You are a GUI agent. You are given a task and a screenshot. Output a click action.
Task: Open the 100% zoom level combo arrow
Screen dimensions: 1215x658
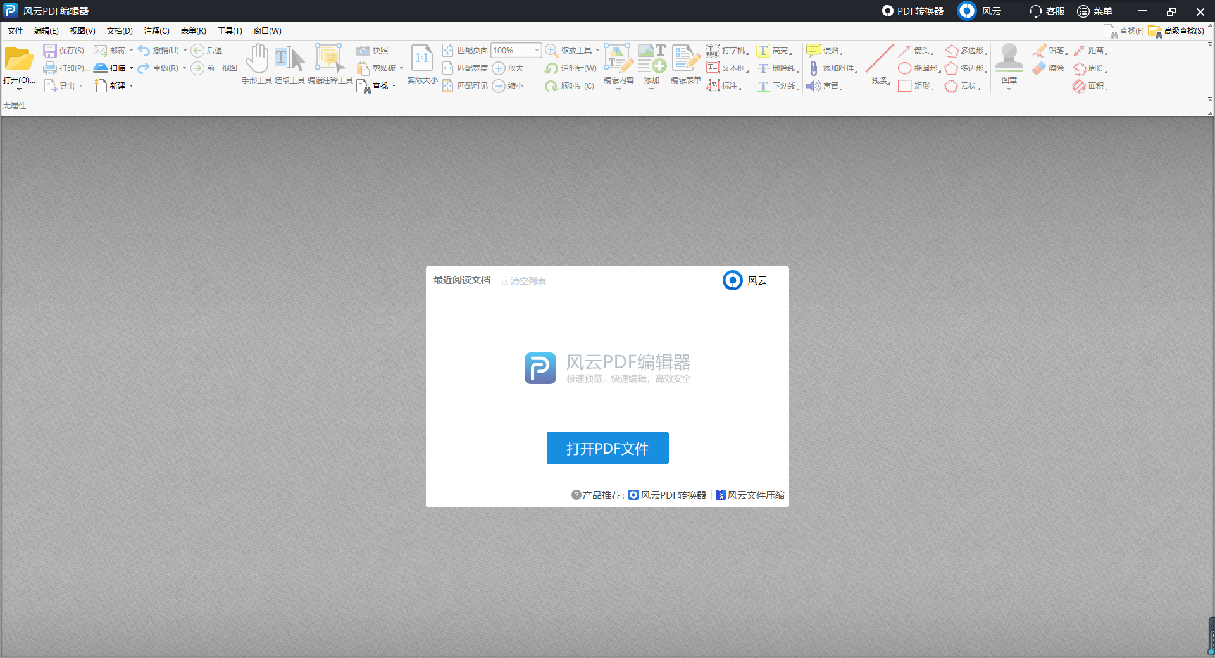[537, 51]
